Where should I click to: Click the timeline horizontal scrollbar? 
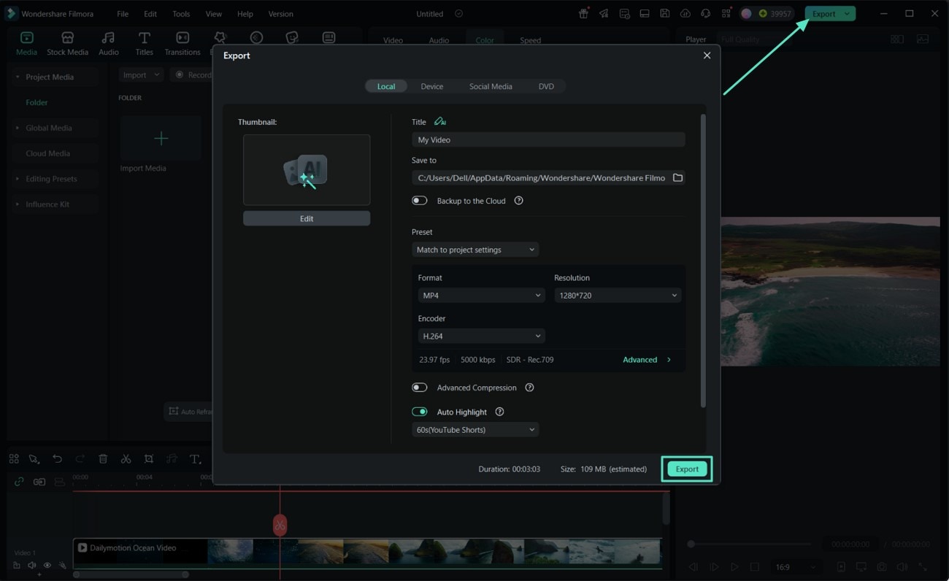[x=131, y=574]
